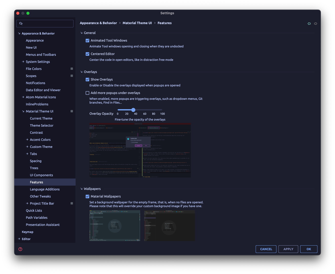Viewport: 335px width, 274px height.
Task: Click the forward navigation arrow
Action: (x=315, y=23)
